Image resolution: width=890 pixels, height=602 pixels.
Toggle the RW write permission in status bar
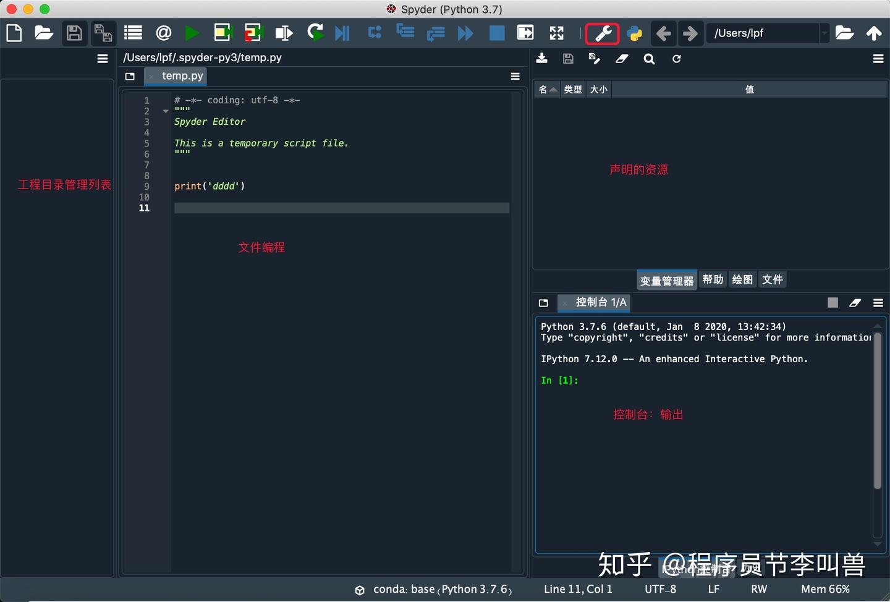point(758,589)
